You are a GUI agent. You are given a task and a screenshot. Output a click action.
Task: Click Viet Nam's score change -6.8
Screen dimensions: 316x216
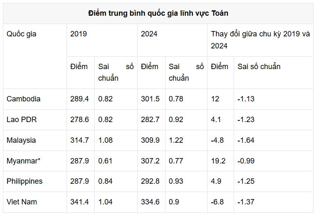[217, 202]
